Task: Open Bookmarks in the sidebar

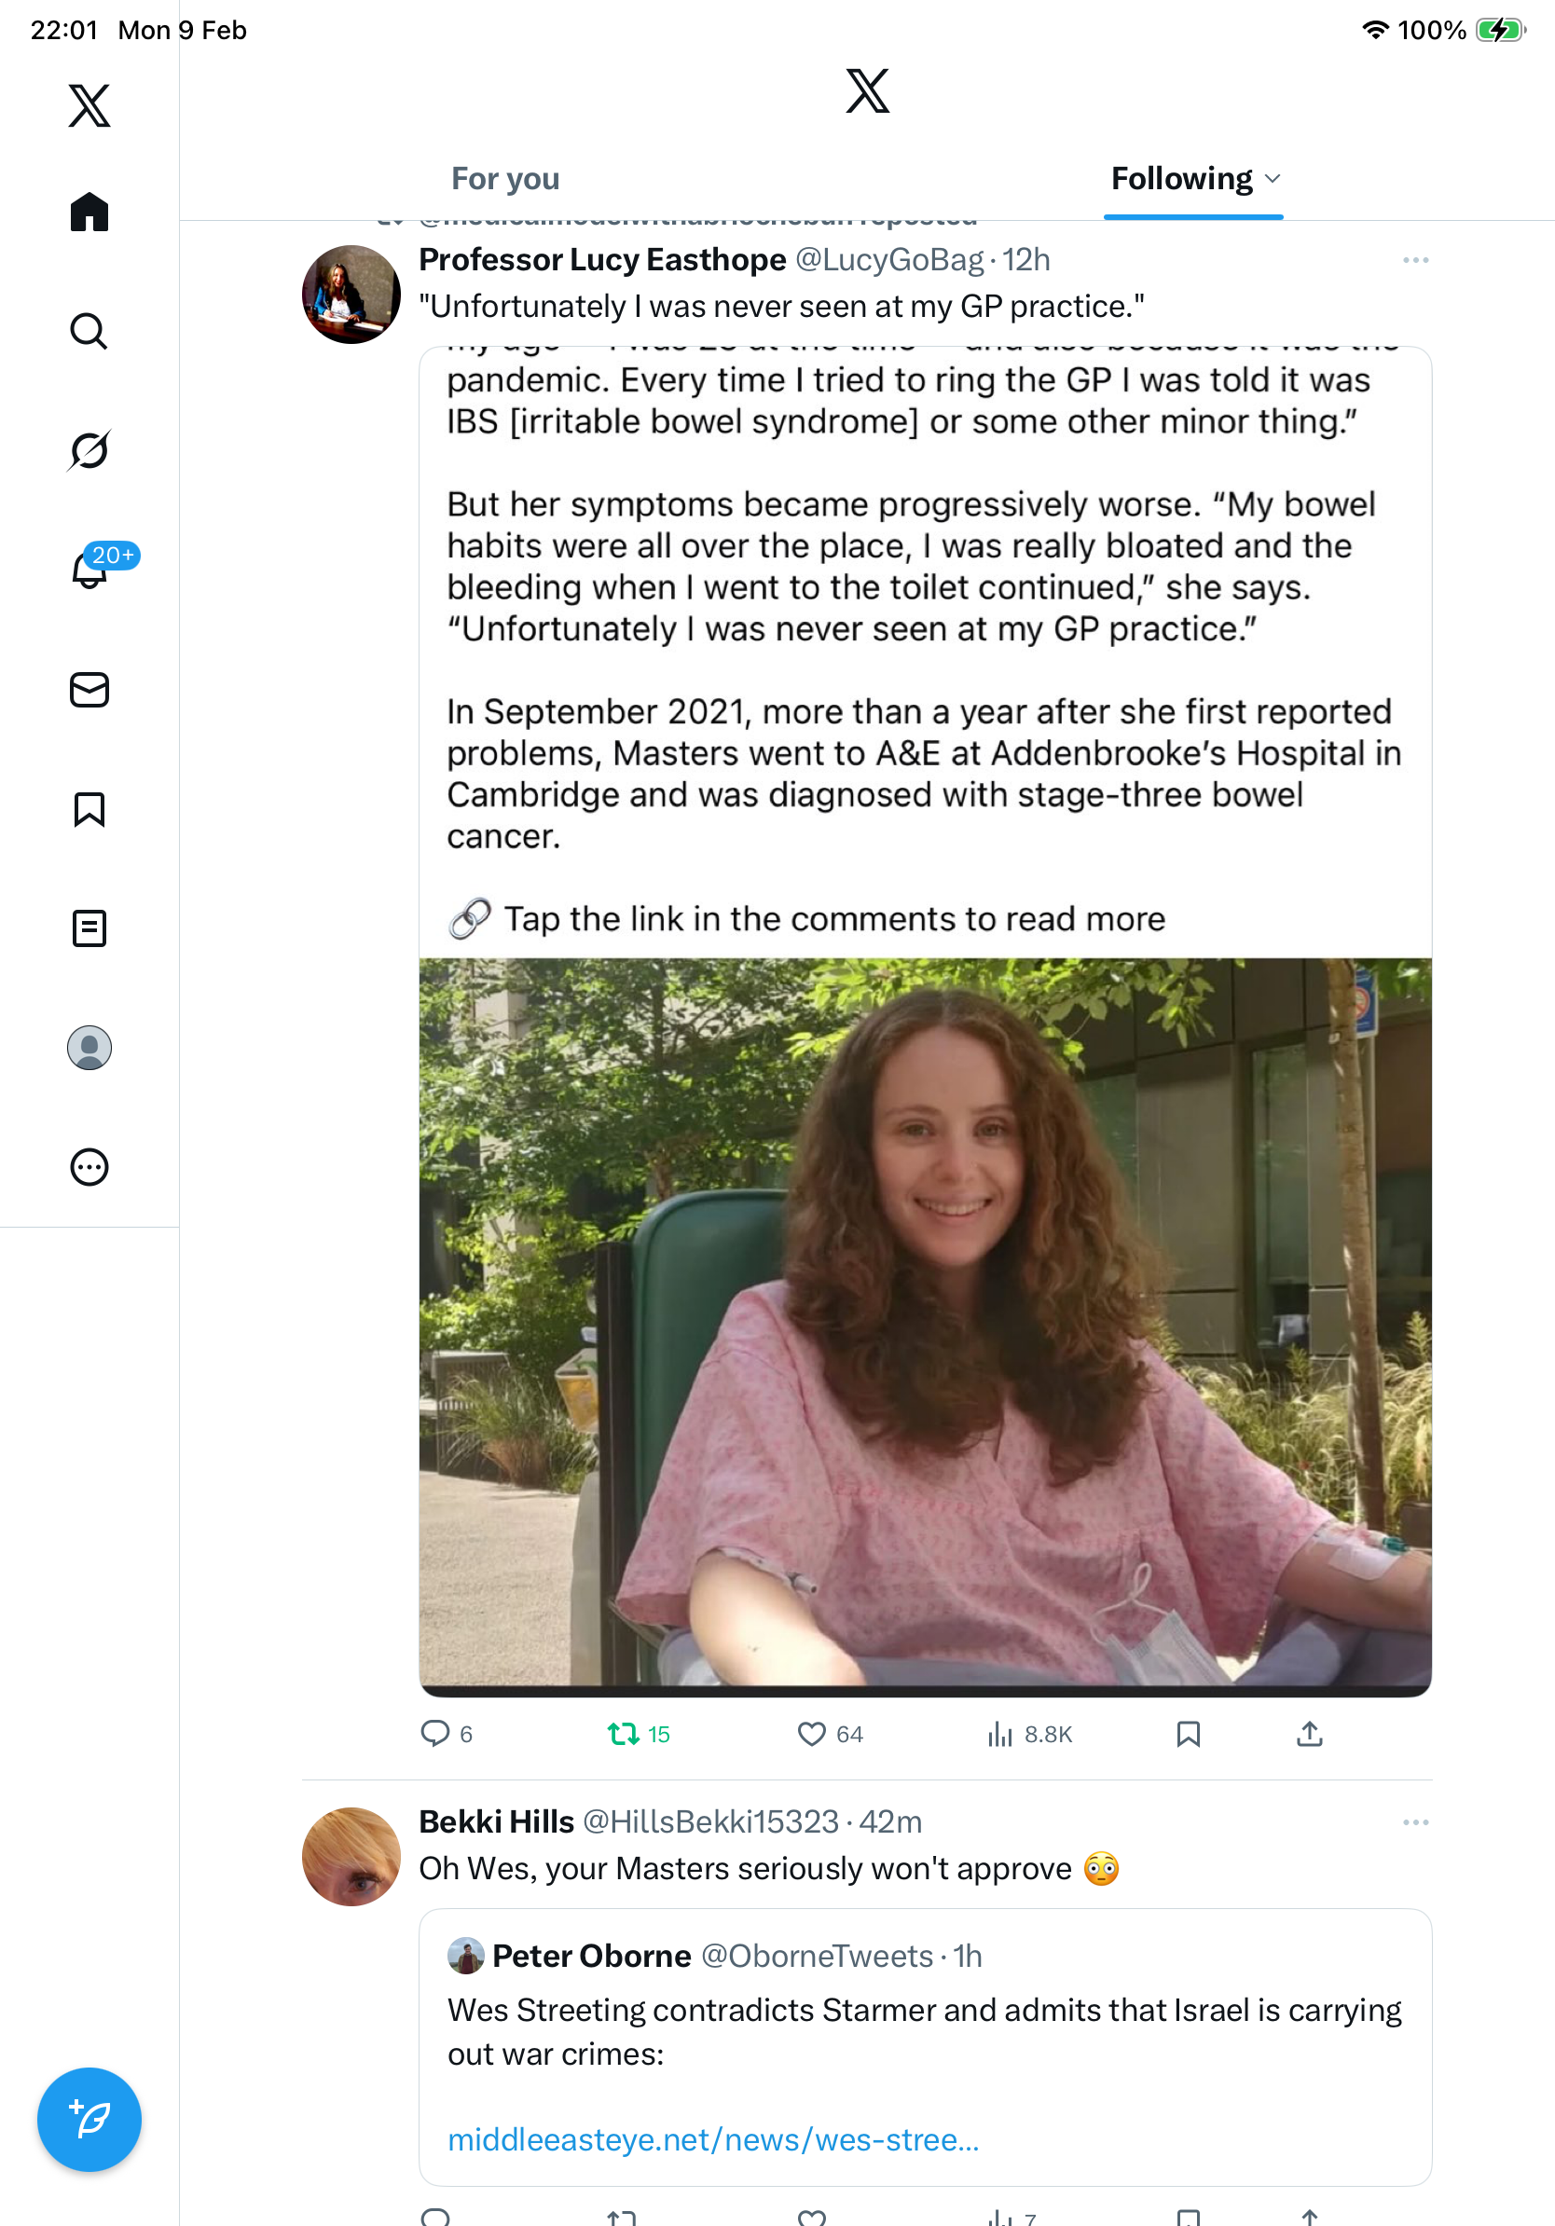Action: 89,808
